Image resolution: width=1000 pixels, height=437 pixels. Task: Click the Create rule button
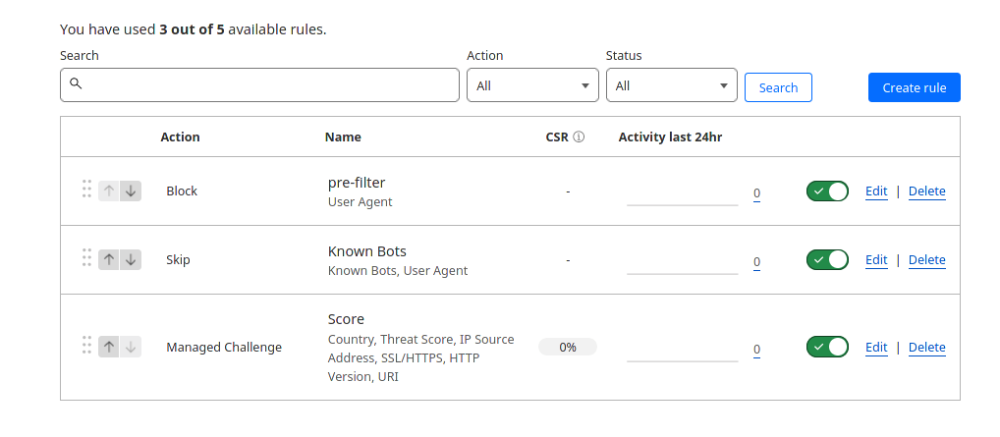[914, 87]
